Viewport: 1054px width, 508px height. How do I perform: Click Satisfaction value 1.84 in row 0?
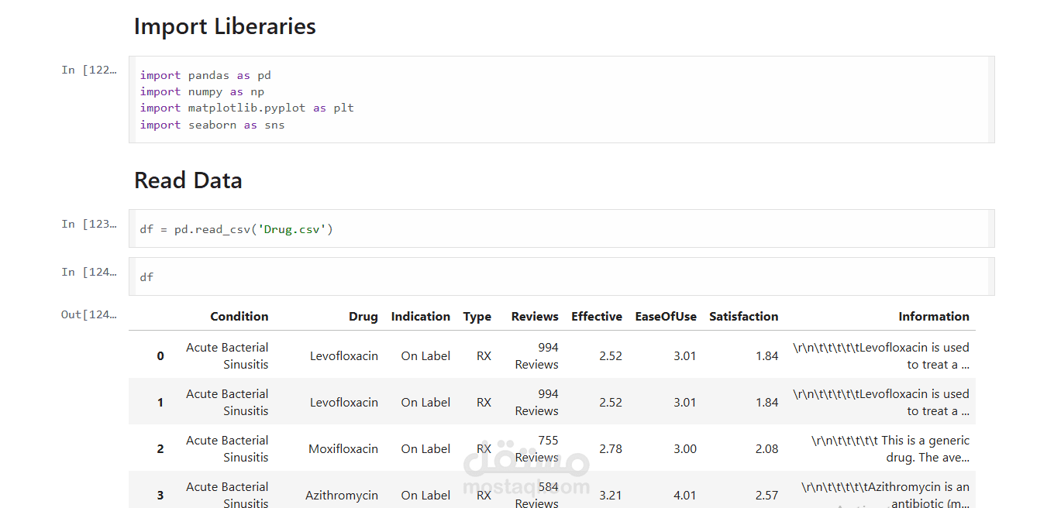tap(767, 356)
